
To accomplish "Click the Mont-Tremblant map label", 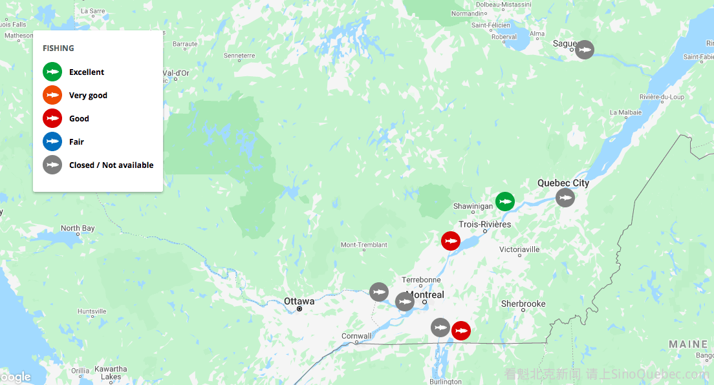I will [x=364, y=245].
